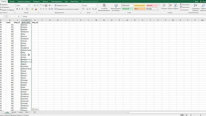Click Объединить и поместить в центре
The image size is (206, 116).
(67, 9)
